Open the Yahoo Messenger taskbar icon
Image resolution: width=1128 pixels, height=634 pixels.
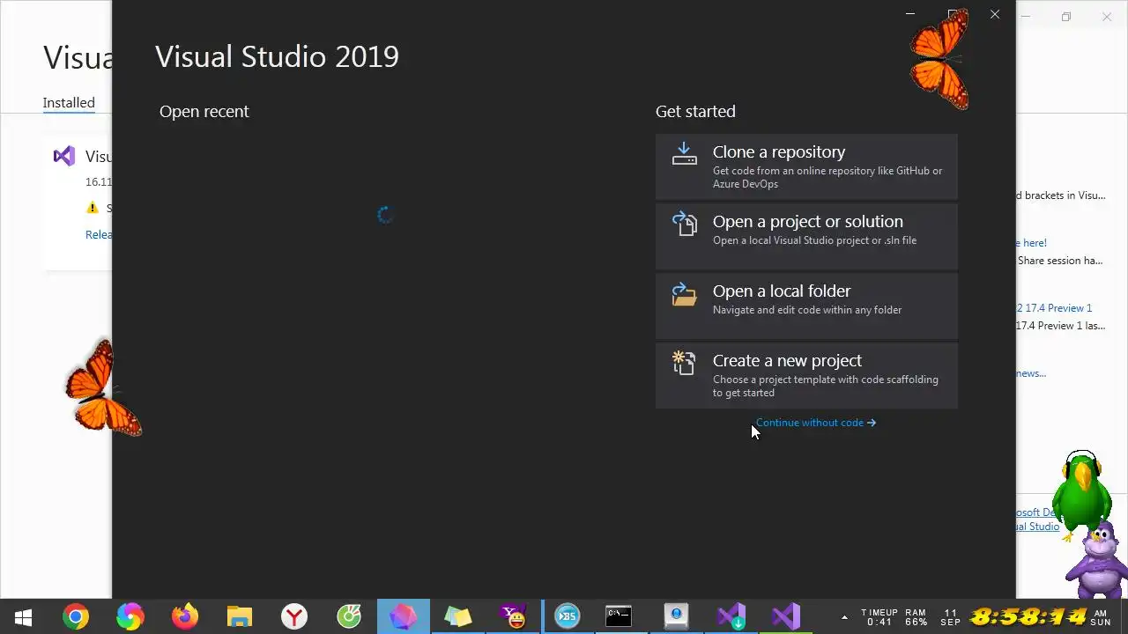(513, 616)
